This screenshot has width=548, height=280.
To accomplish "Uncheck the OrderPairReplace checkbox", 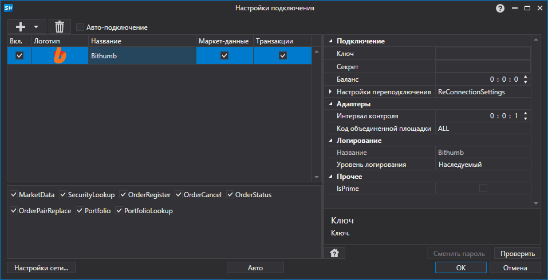I will [x=14, y=211].
